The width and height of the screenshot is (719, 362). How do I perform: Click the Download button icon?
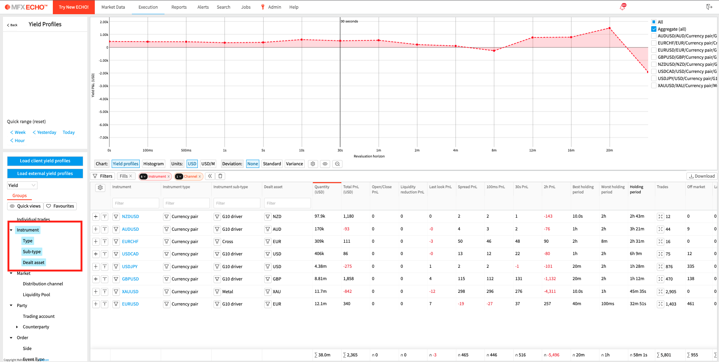pos(691,176)
